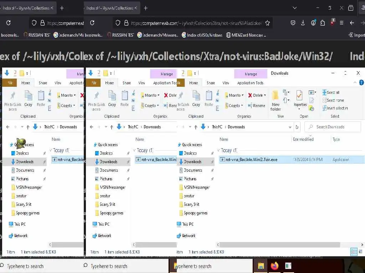Click the Copy icon in leftmost Explorer ribbon
This screenshot has width=365, height=273.
28,99
